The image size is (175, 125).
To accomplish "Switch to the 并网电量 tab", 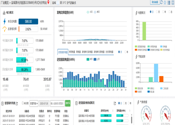I will tap(72, 52).
